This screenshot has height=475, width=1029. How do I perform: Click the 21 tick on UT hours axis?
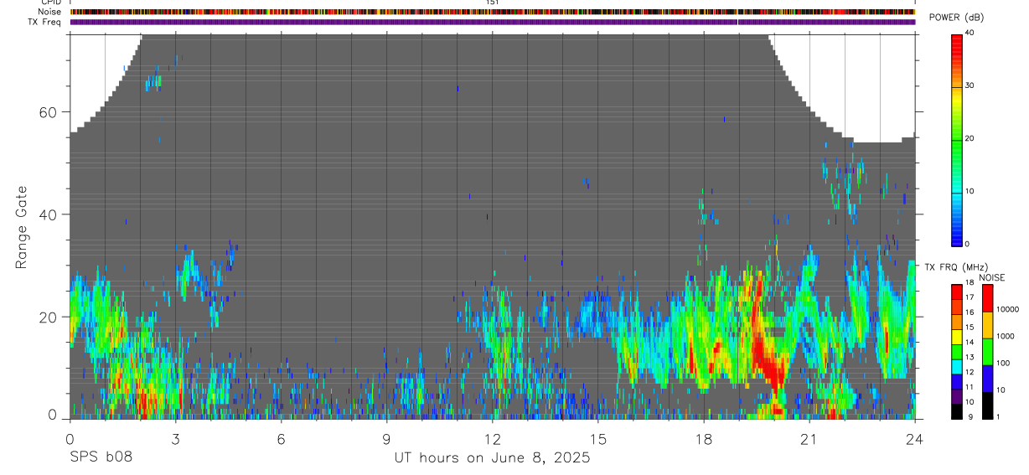coord(809,438)
